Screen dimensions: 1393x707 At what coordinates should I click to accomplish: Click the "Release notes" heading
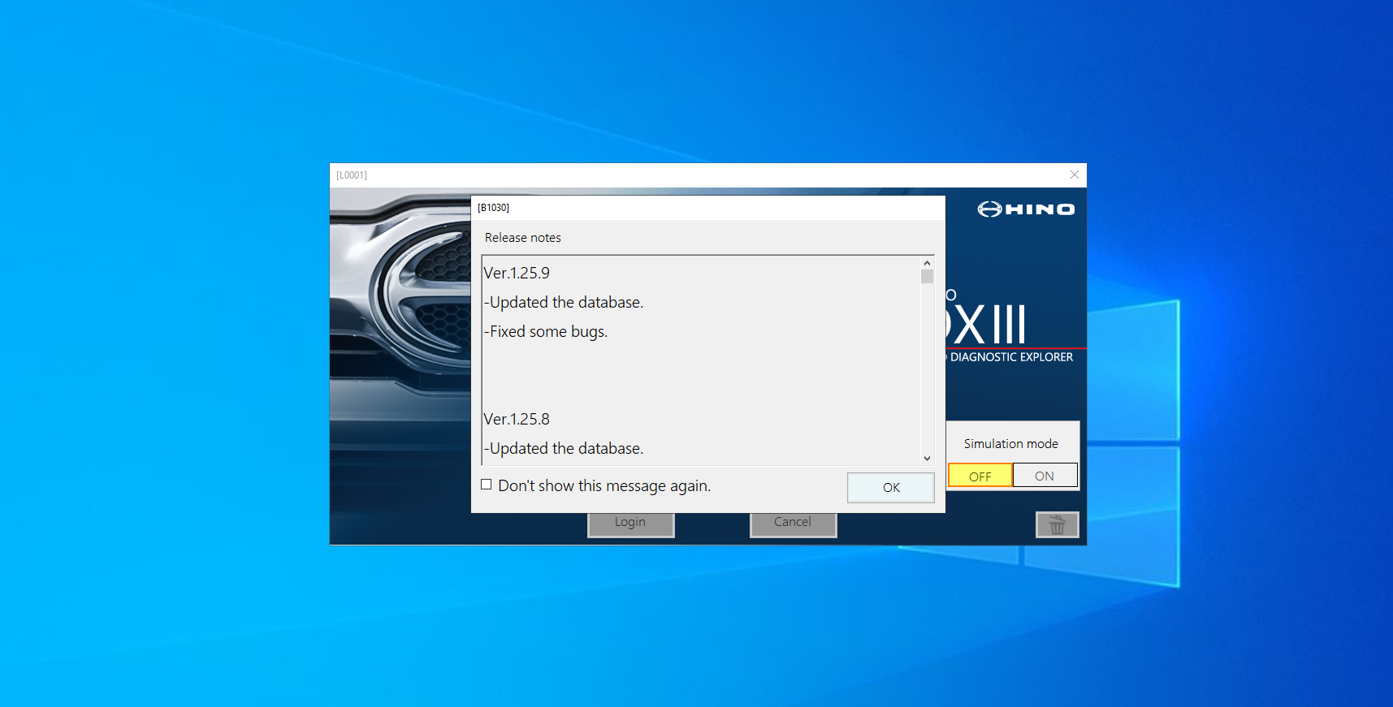click(x=523, y=238)
